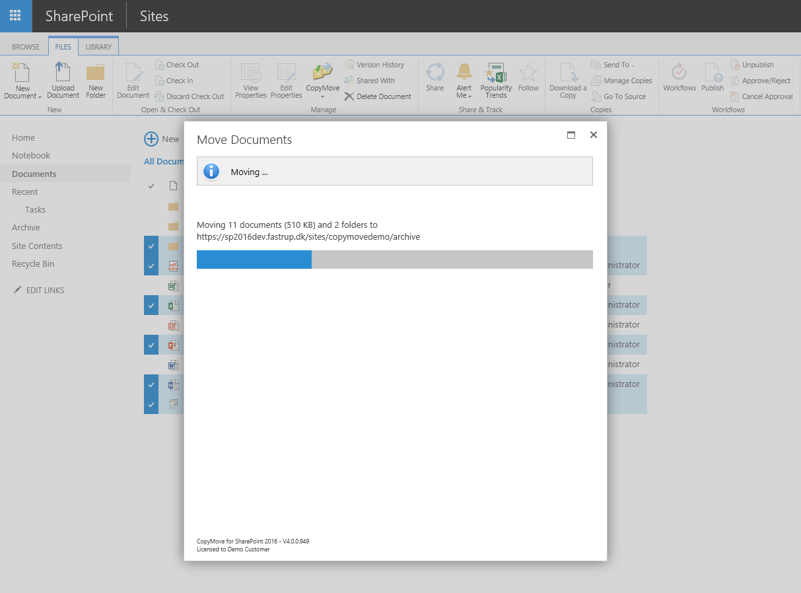This screenshot has width=801, height=593.
Task: Uncheck the selected PDF document row
Action: click(151, 265)
